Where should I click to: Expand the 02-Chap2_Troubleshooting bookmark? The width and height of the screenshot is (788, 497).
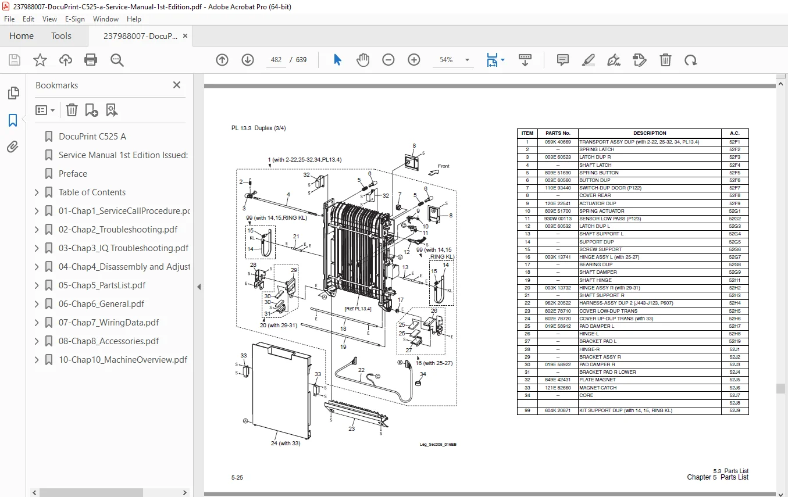(37, 230)
